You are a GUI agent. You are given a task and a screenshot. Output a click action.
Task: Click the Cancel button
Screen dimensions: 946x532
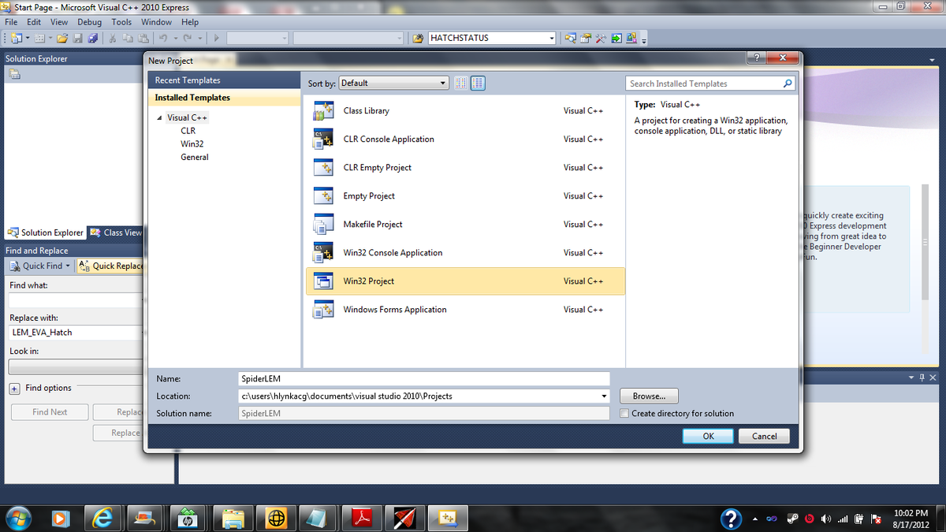pyautogui.click(x=764, y=436)
